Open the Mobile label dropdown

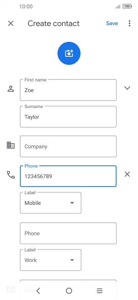click(51, 203)
